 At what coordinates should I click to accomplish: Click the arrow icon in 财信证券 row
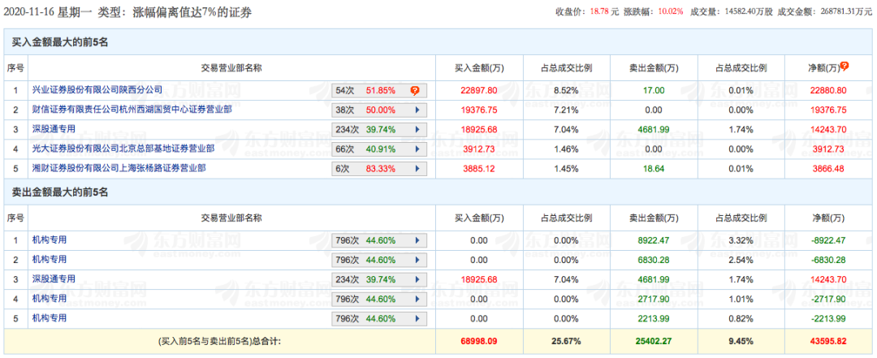417,110
